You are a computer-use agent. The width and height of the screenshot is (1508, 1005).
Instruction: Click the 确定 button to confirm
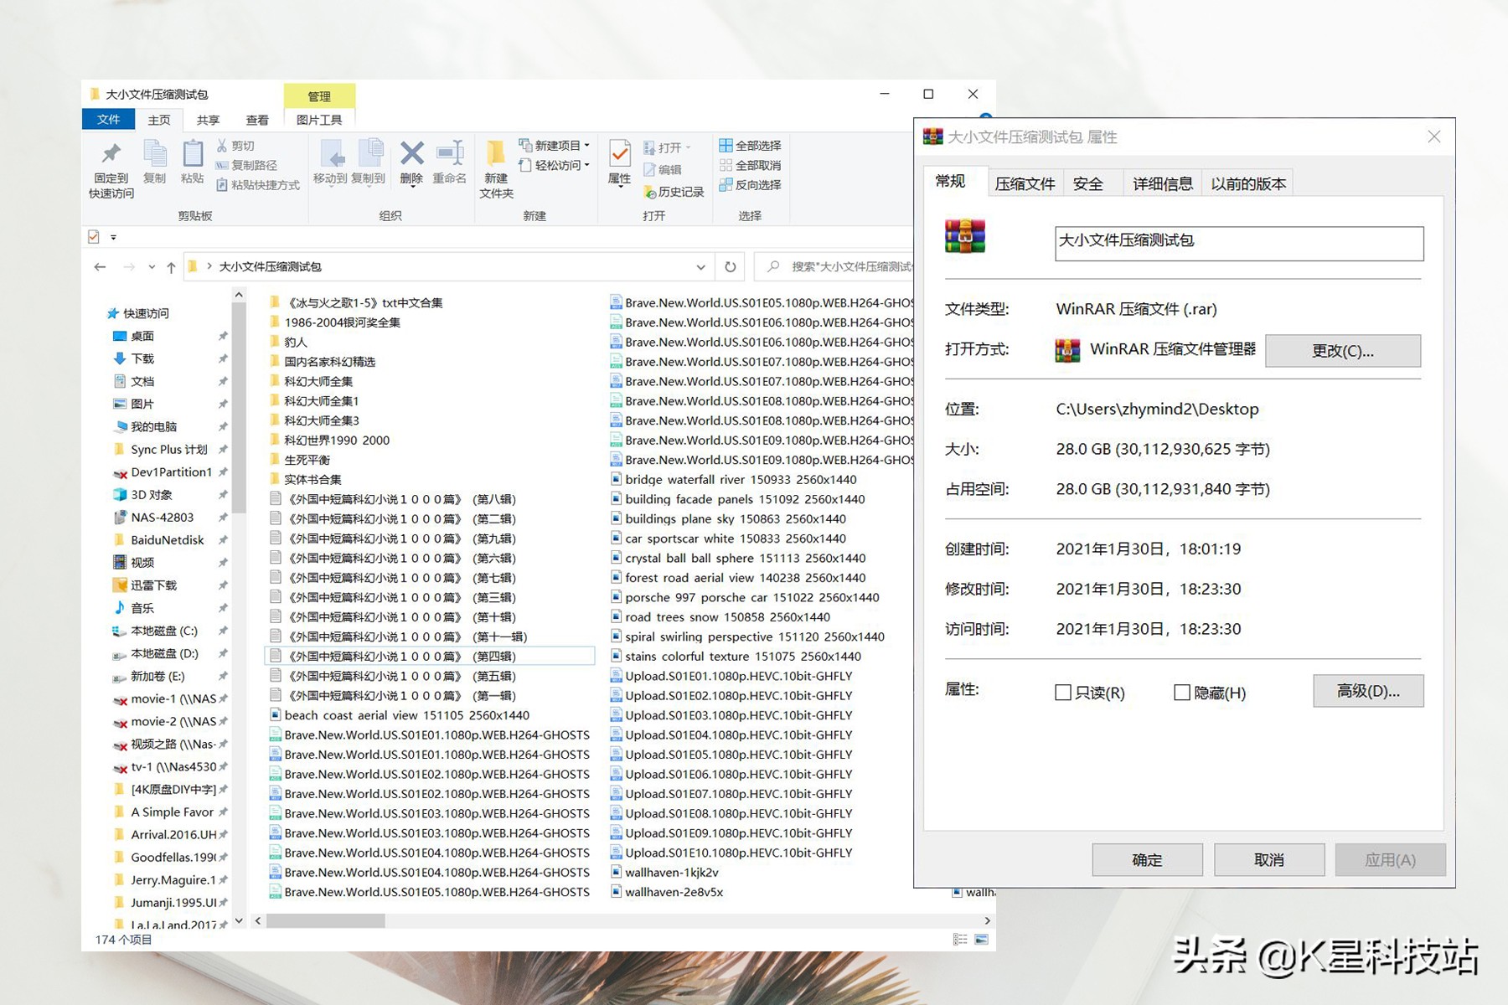tap(1146, 859)
